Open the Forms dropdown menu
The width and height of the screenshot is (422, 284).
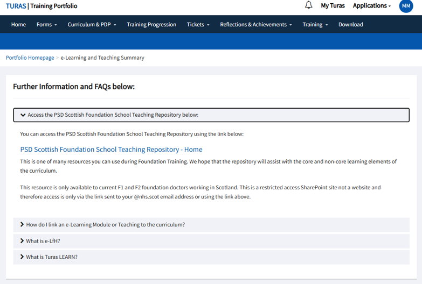[x=46, y=24]
